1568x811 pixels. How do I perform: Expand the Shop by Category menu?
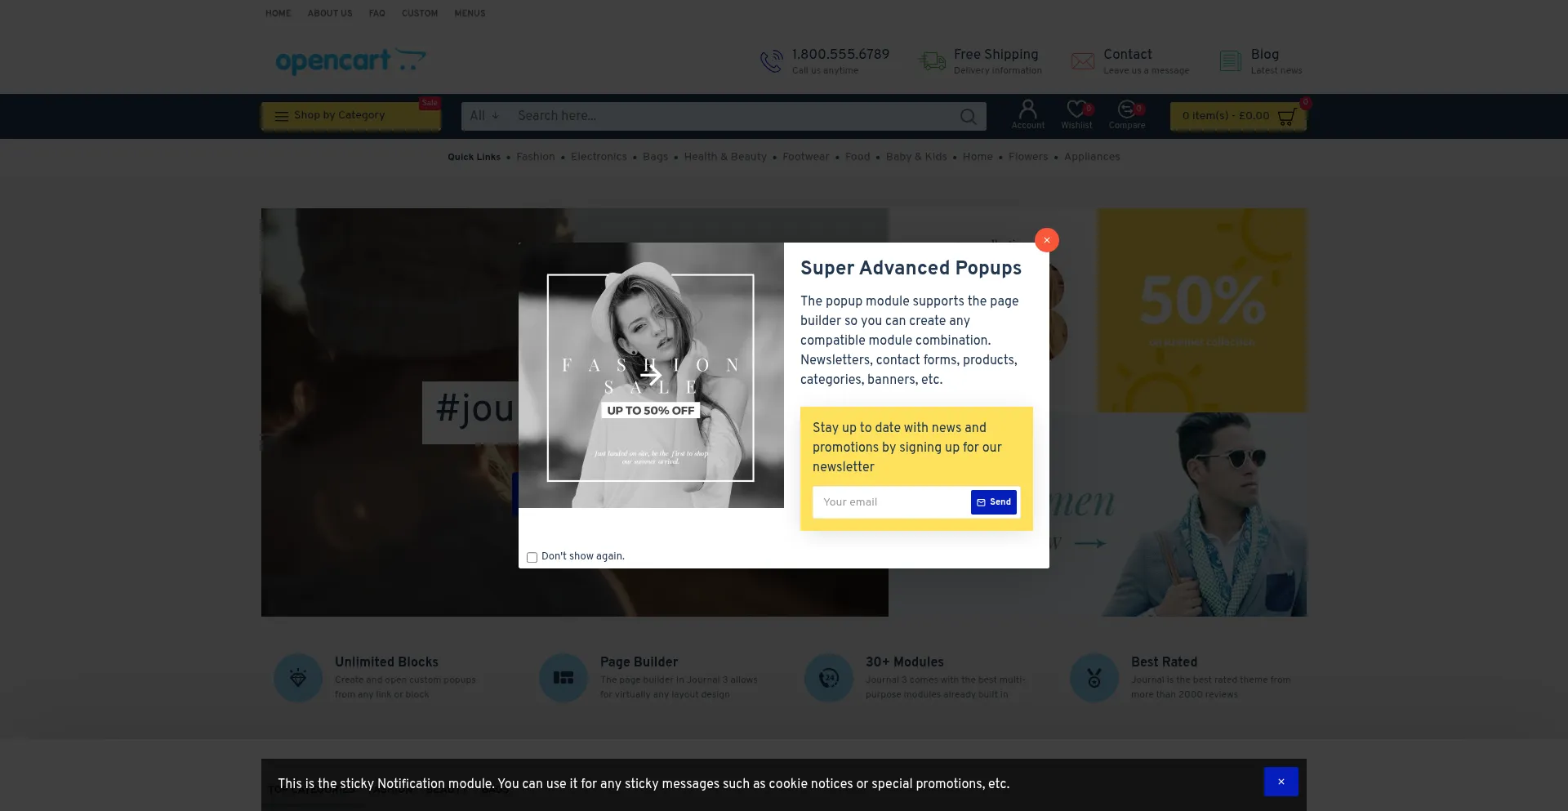click(351, 116)
